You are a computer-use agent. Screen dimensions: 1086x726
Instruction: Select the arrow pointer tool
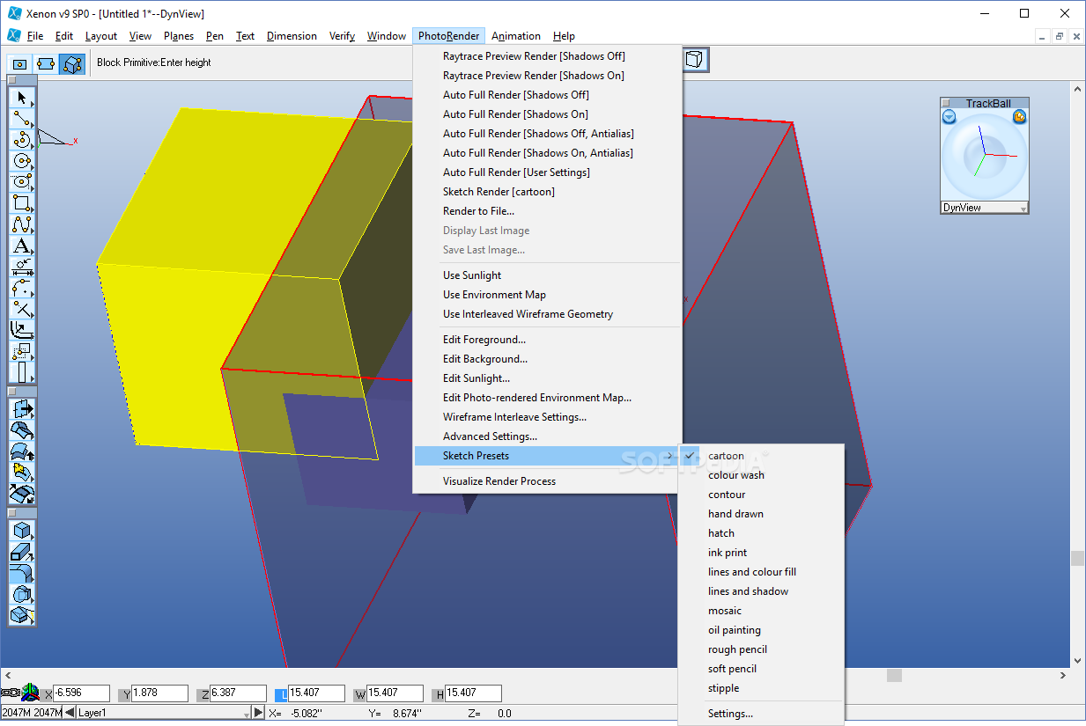22,97
